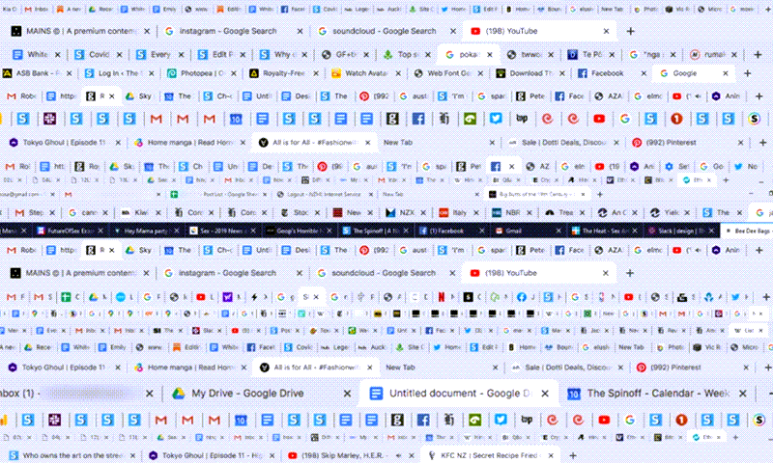The width and height of the screenshot is (773, 463).
Task: Open "Who owns the art on the stree" tab
Action: 72,455
